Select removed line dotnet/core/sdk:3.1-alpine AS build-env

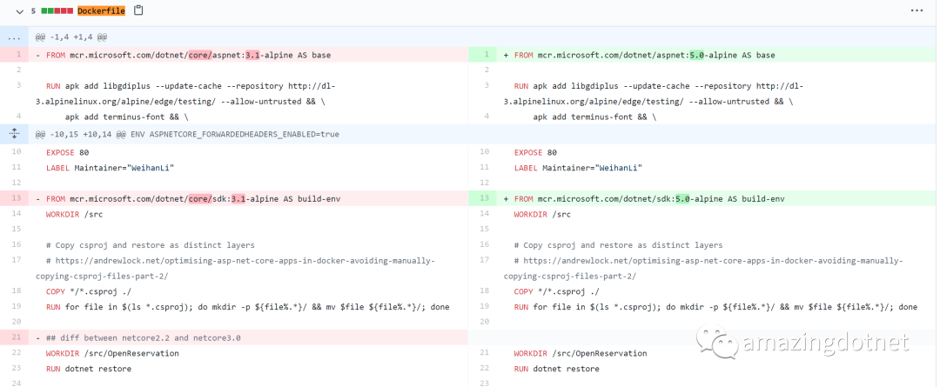coord(248,199)
